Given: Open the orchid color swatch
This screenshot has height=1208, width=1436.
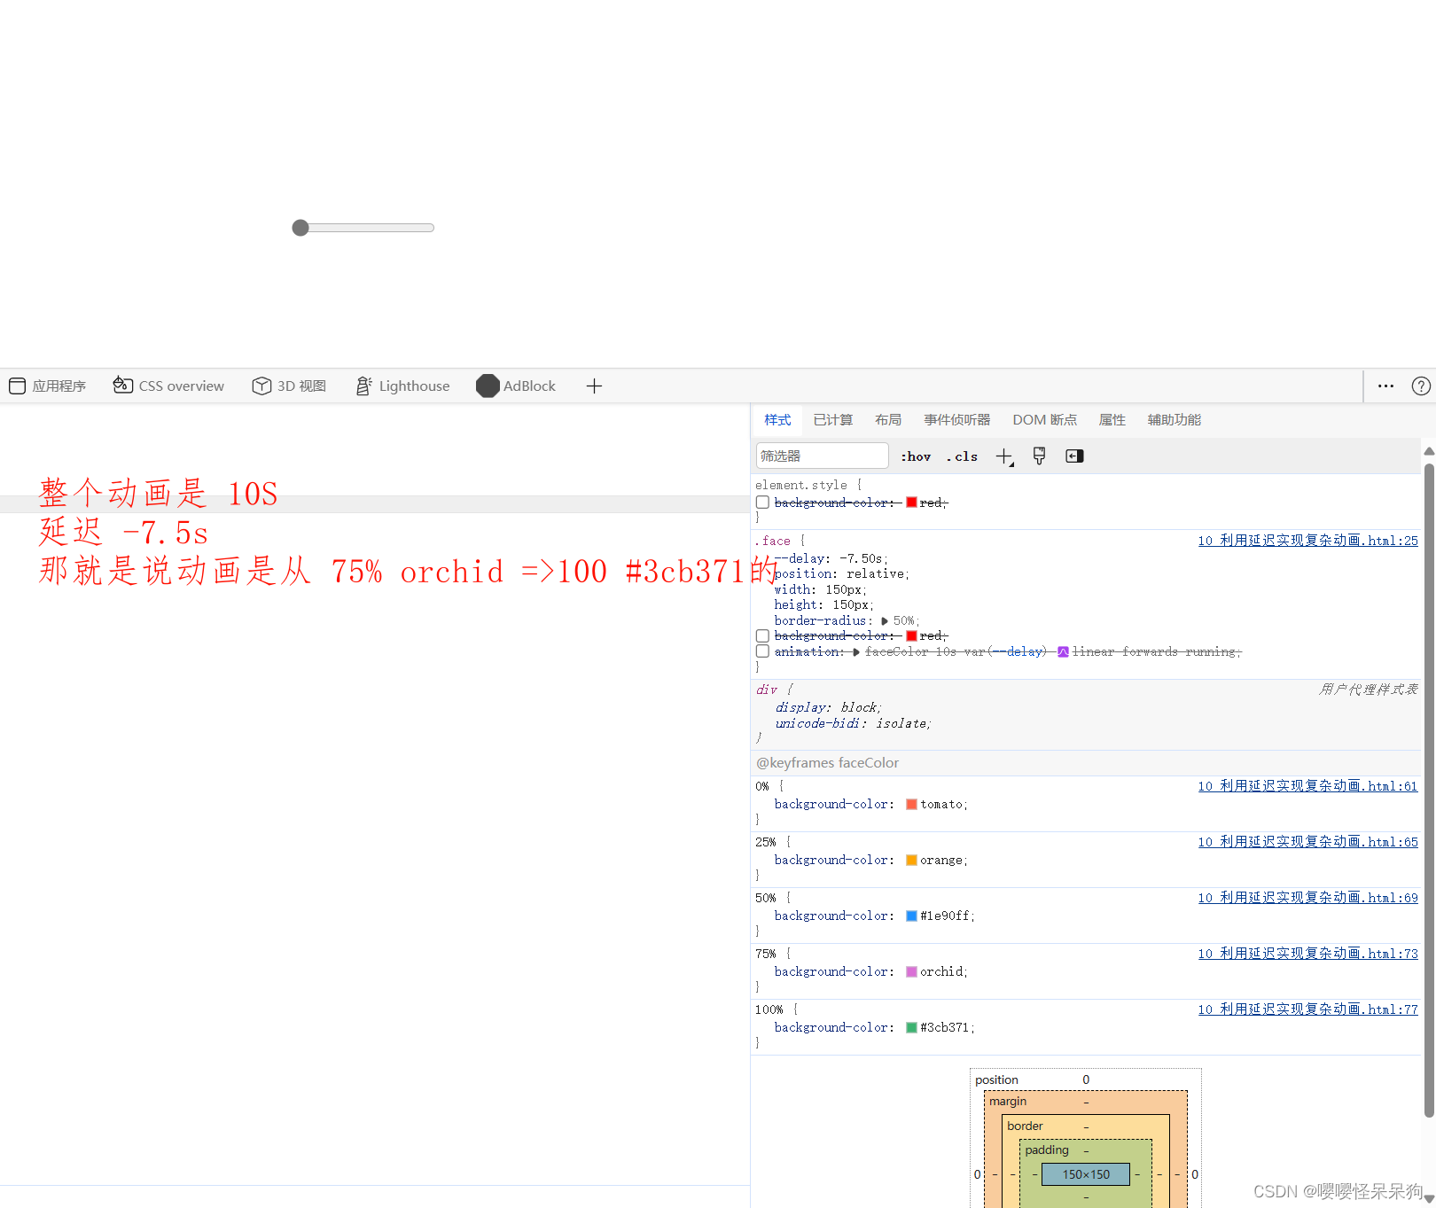Looking at the screenshot, I should [x=911, y=972].
